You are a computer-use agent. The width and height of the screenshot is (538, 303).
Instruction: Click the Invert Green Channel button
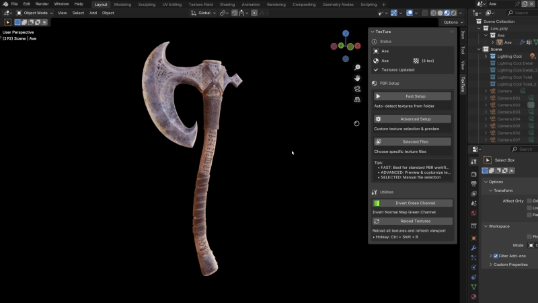[x=412, y=203]
